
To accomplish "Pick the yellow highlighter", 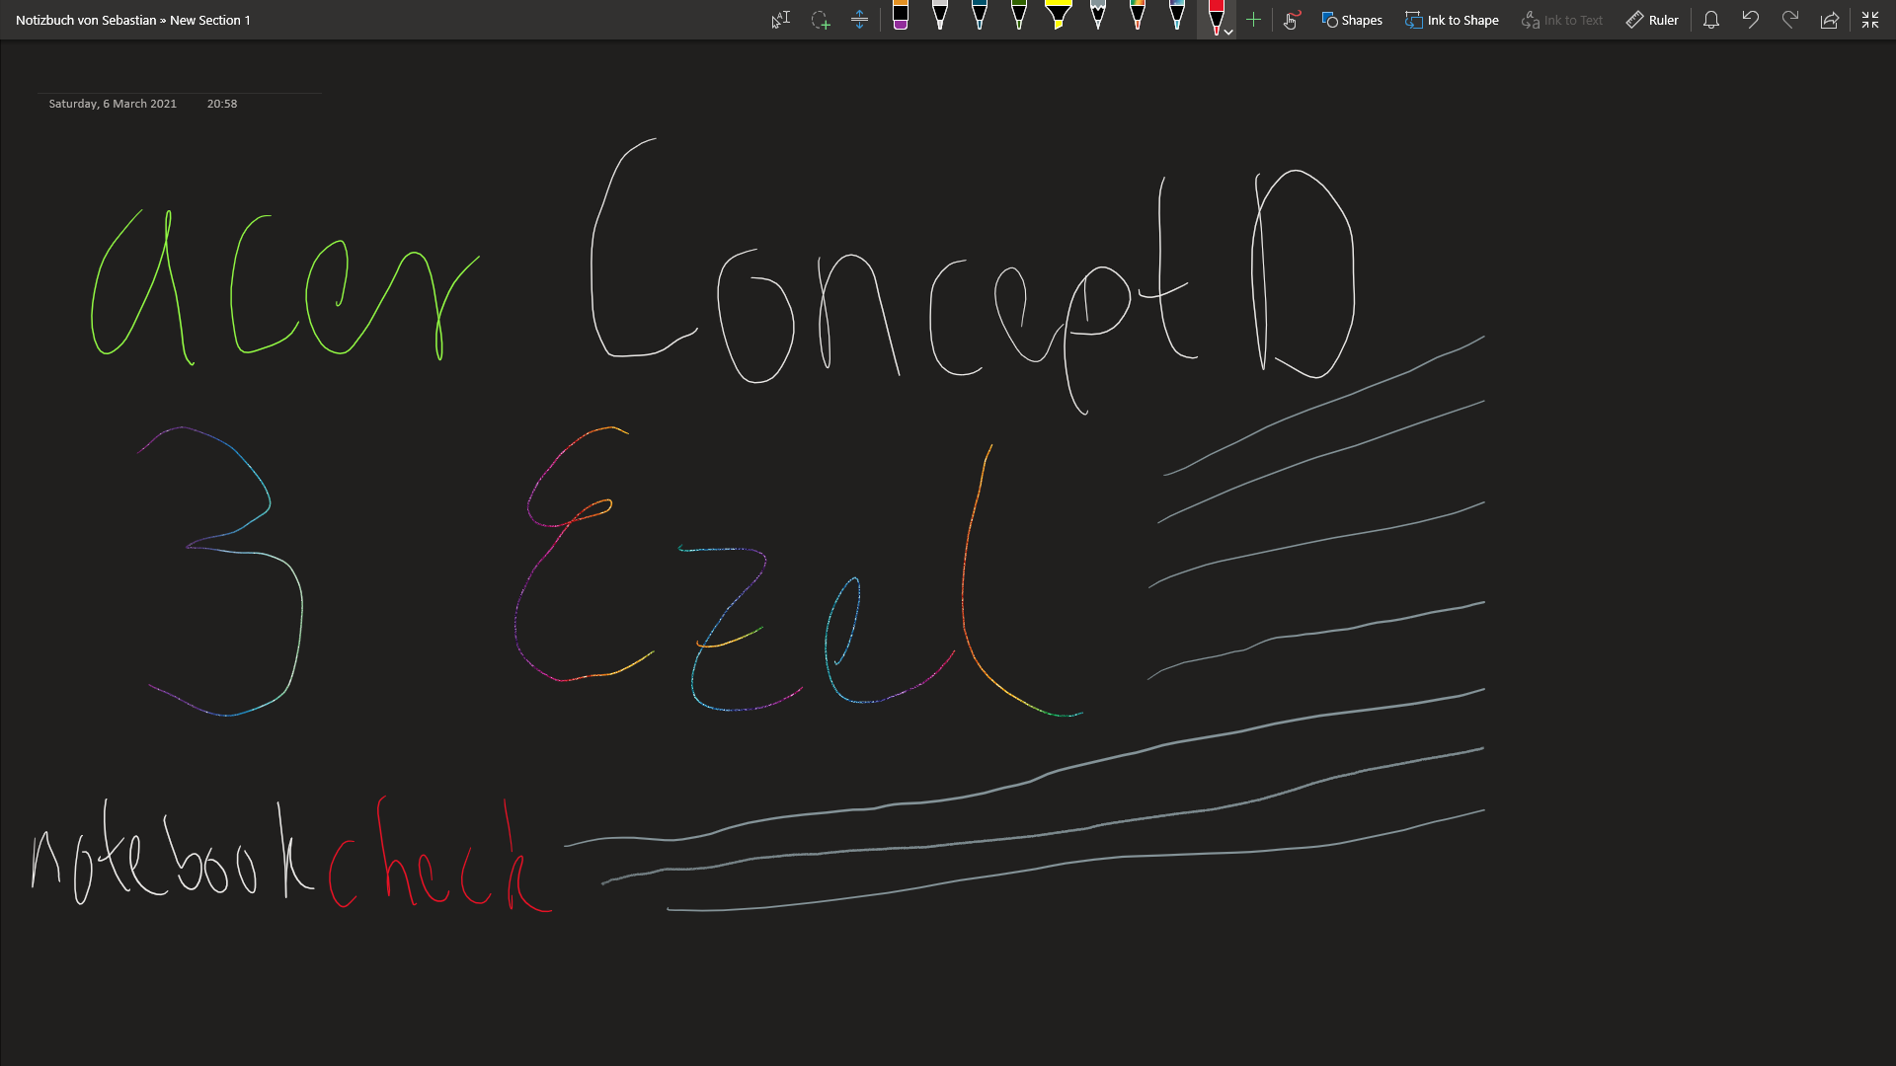I will click(x=1058, y=17).
